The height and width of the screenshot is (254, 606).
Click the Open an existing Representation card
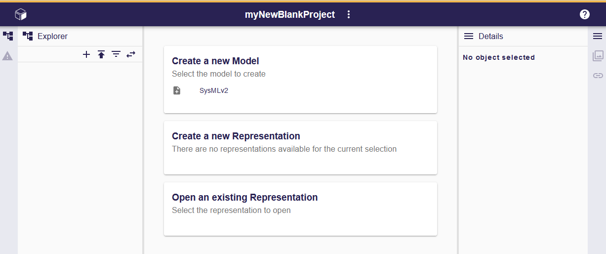(x=300, y=209)
